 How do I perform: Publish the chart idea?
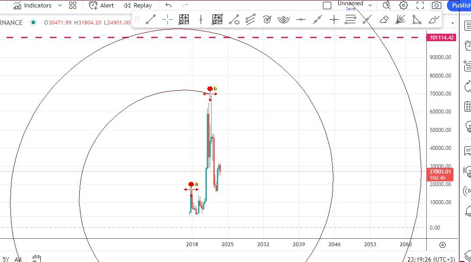(x=460, y=5)
